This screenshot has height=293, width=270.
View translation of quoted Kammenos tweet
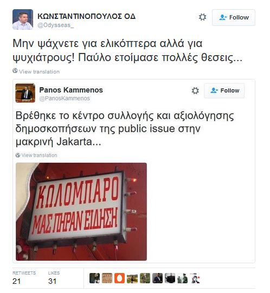click(39, 155)
